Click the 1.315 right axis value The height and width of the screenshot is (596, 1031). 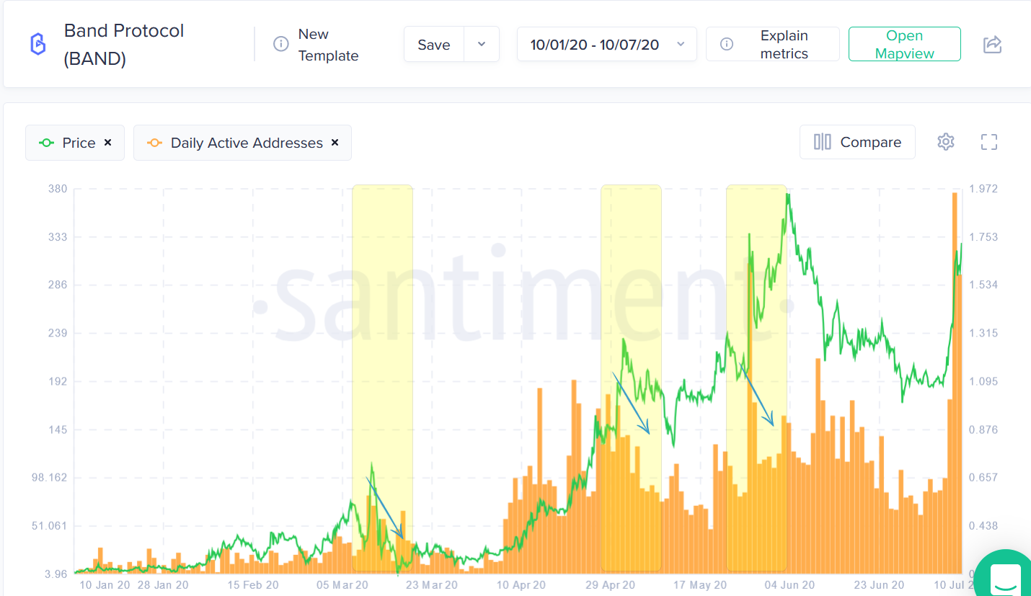tap(983, 333)
